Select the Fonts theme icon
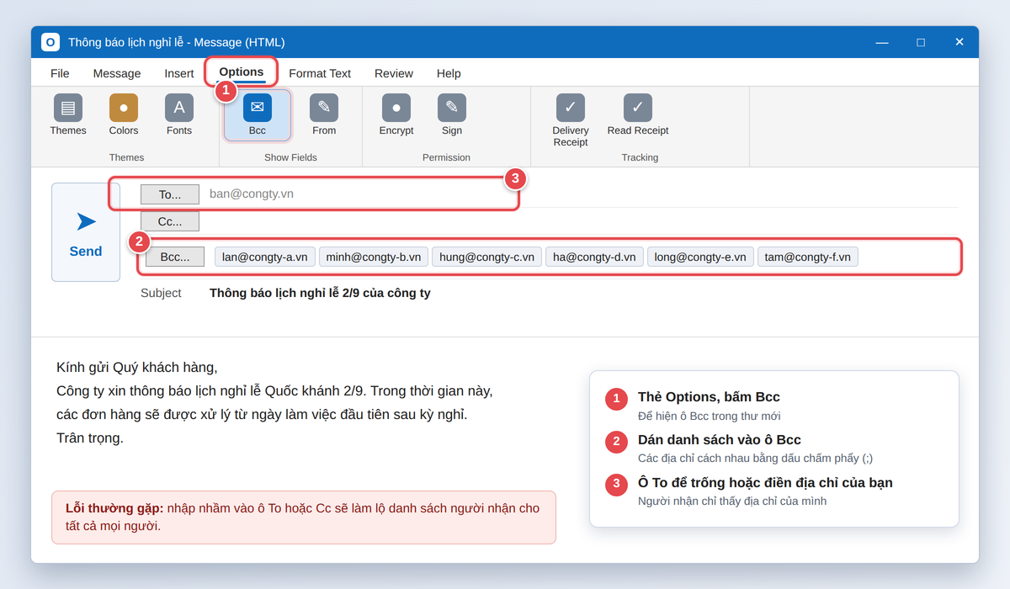The width and height of the screenshot is (1010, 589). 179,108
